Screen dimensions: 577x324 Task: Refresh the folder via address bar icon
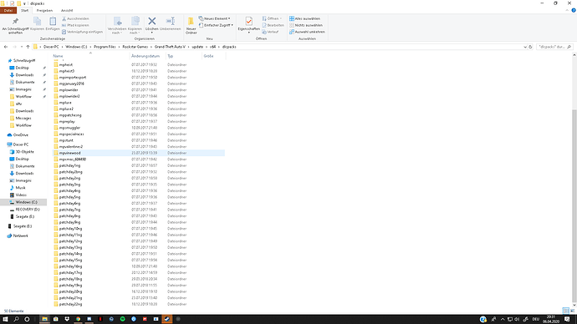click(x=530, y=47)
